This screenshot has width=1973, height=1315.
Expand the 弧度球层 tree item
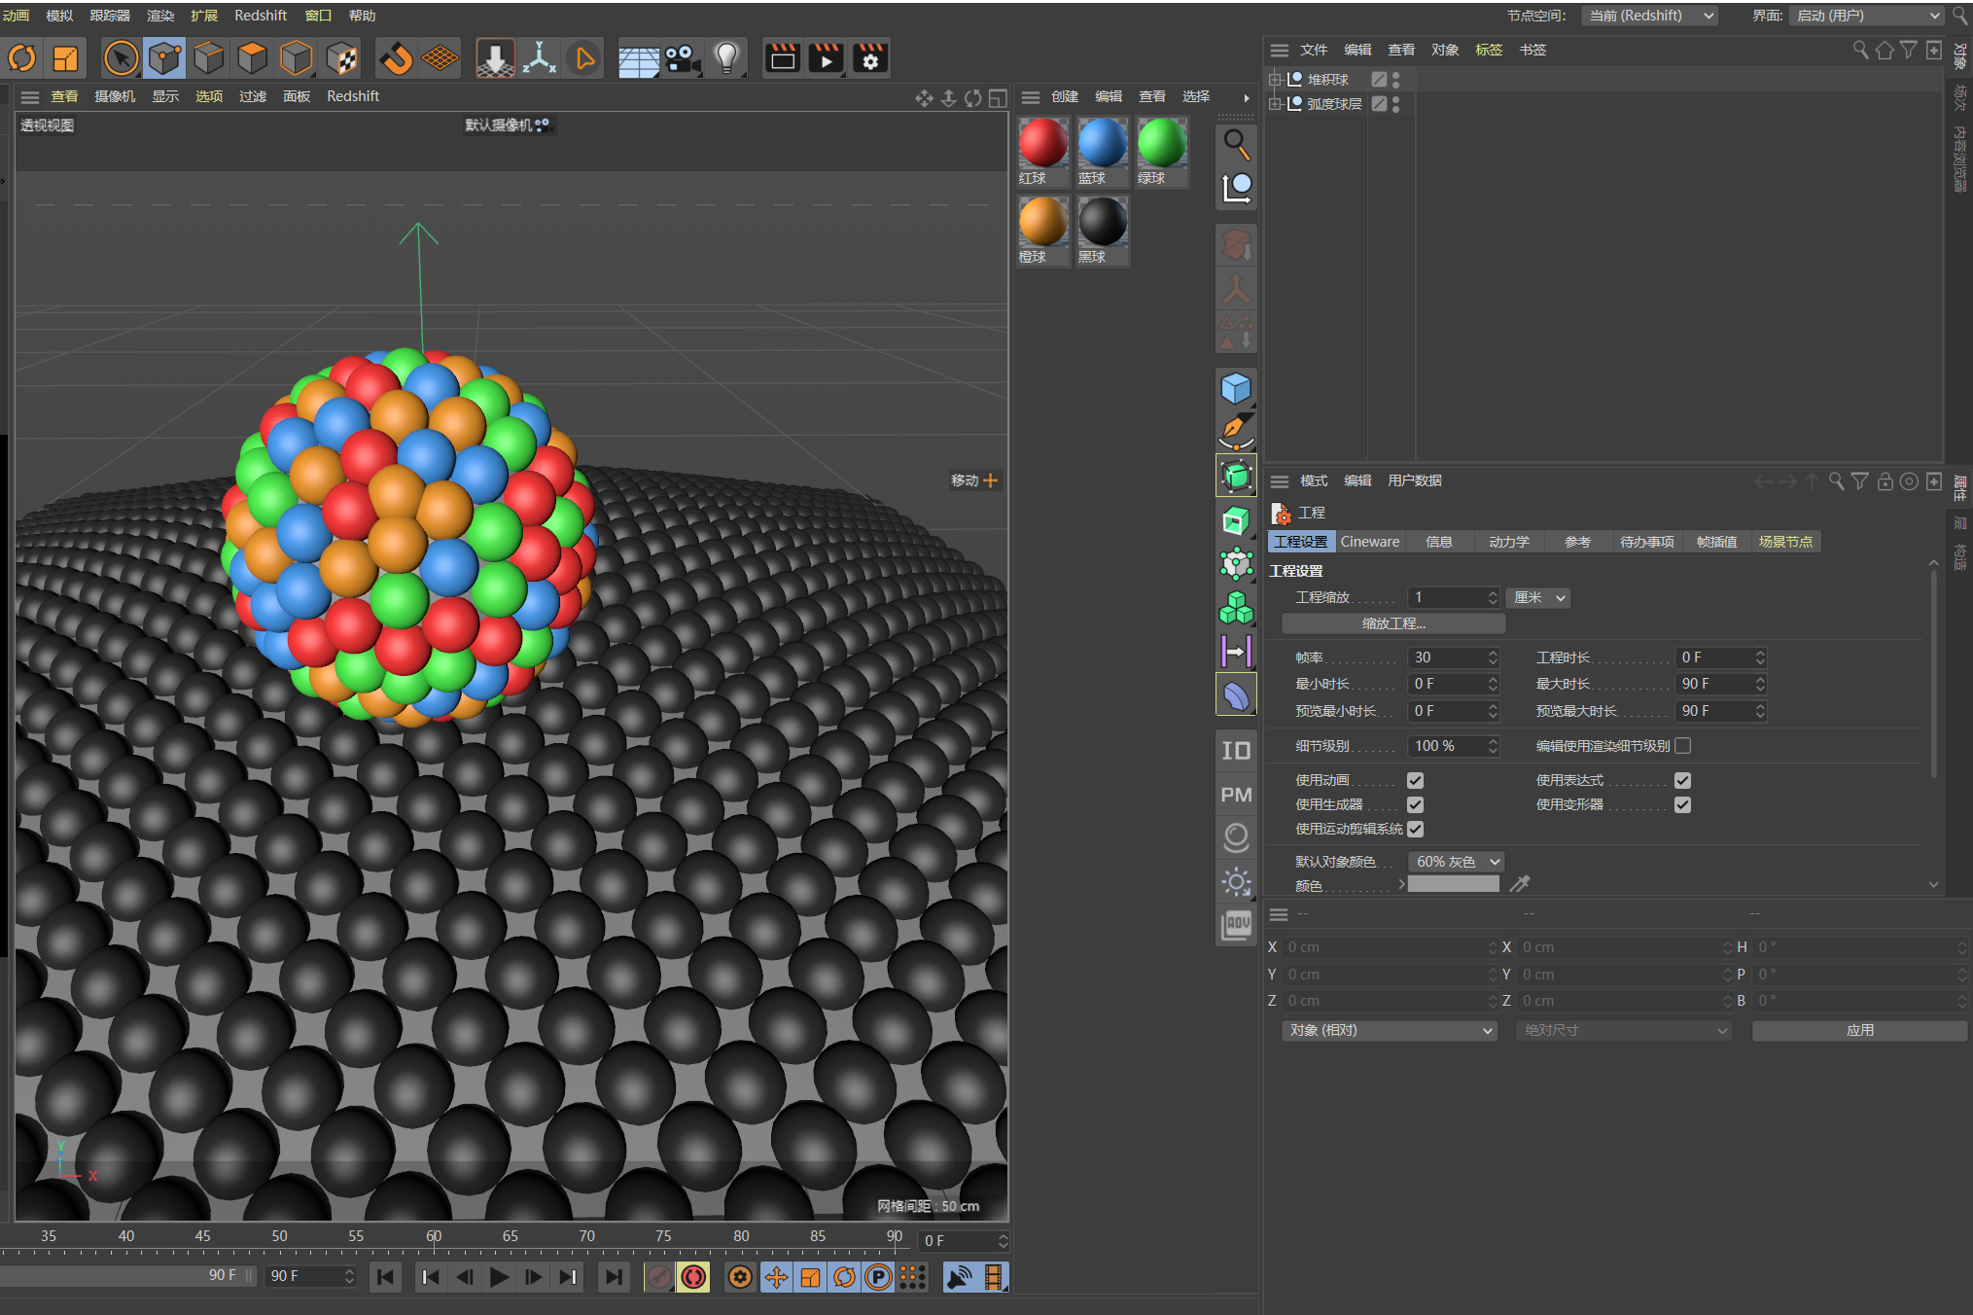(1275, 103)
